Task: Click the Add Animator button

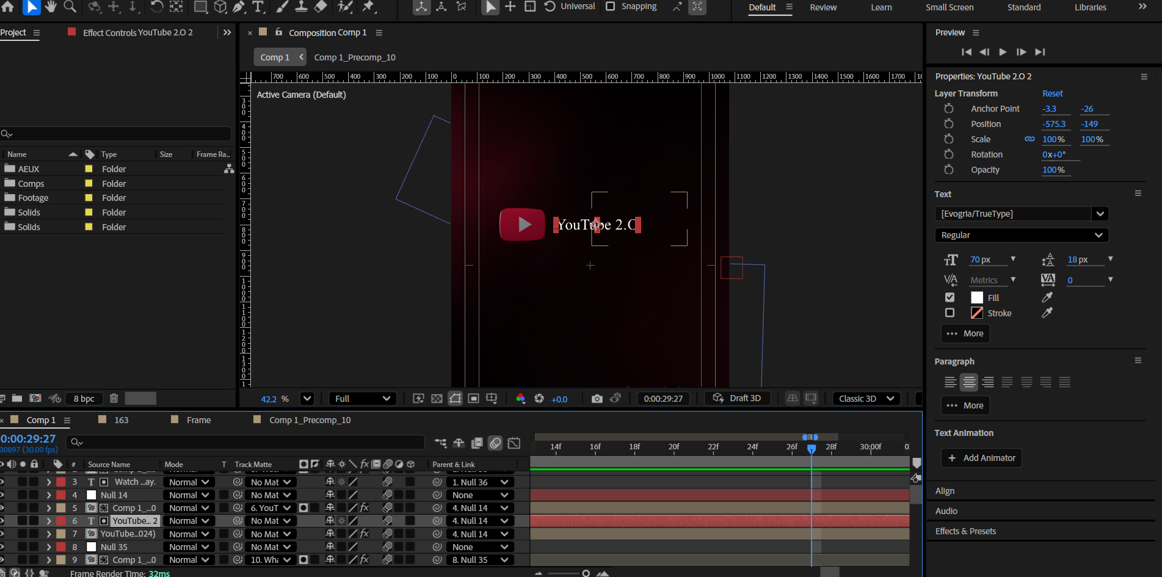Action: (x=981, y=458)
